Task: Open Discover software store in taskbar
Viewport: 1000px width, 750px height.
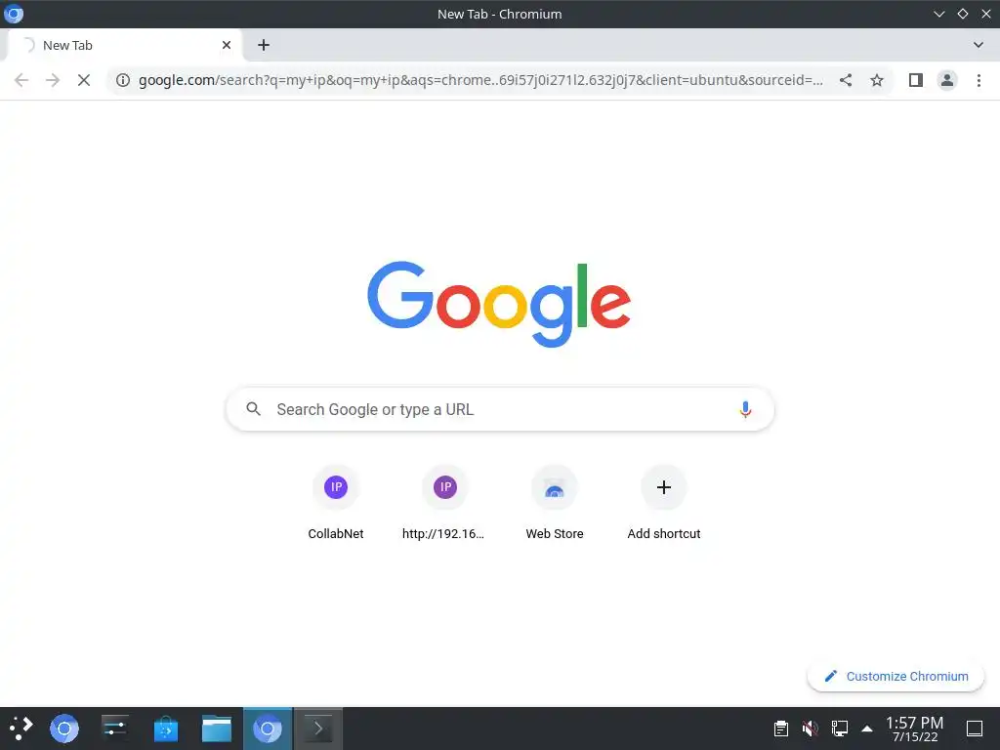Action: click(166, 729)
